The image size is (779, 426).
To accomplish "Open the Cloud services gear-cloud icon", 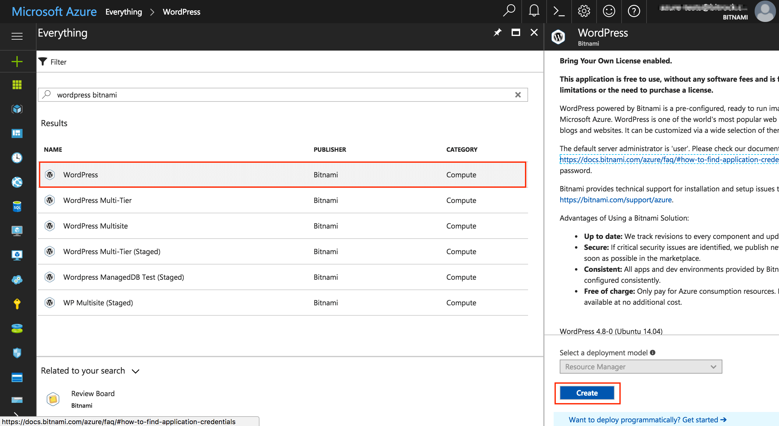I will [x=17, y=280].
